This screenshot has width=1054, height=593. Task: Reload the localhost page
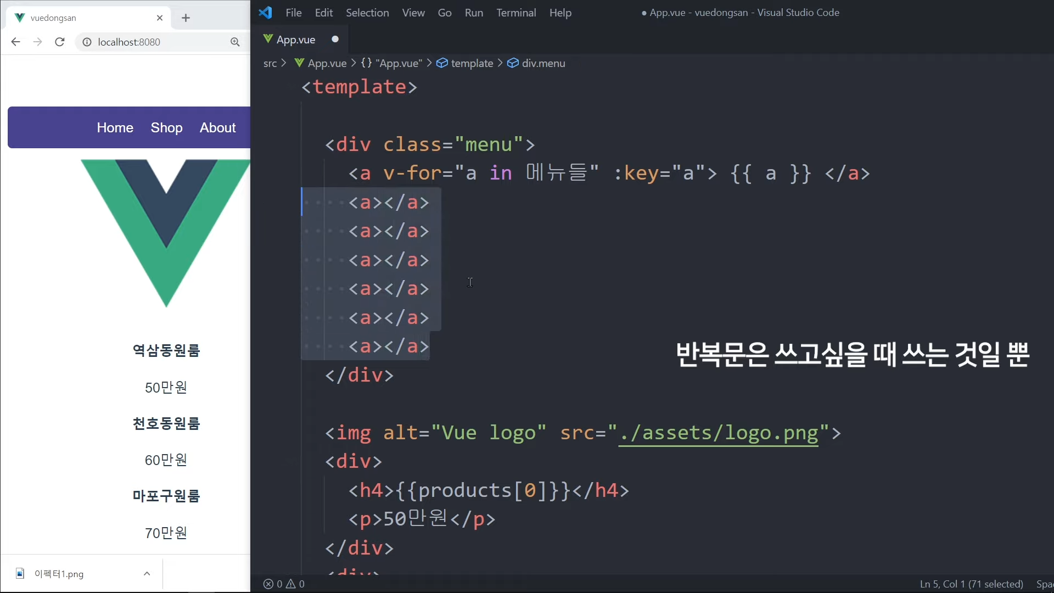(x=60, y=42)
